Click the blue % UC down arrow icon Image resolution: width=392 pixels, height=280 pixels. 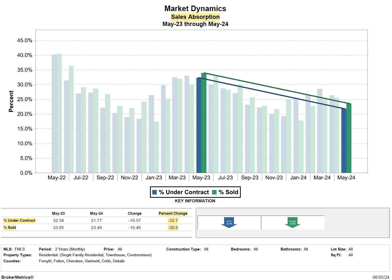pos(229,222)
